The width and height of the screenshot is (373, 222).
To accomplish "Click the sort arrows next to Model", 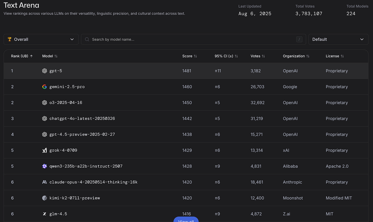I will click(56, 56).
